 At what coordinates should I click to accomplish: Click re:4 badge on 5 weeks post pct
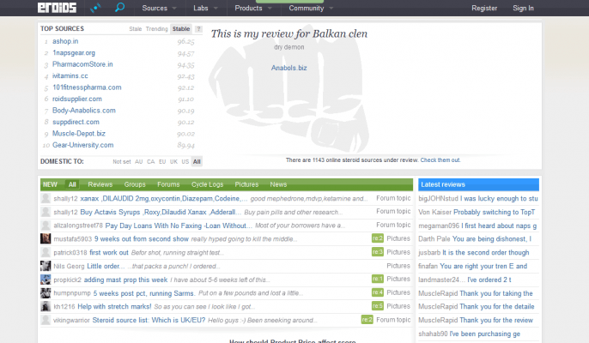pyautogui.click(x=378, y=292)
